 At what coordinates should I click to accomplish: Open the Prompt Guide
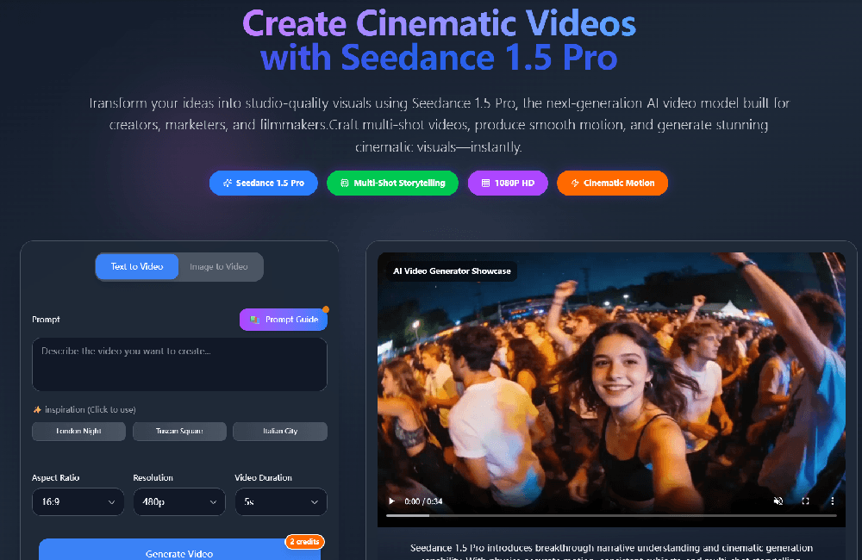click(284, 319)
